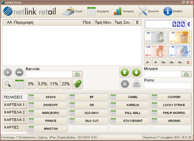Open the VIRGINIA product category
194x141 pixels.
pos(171,121)
